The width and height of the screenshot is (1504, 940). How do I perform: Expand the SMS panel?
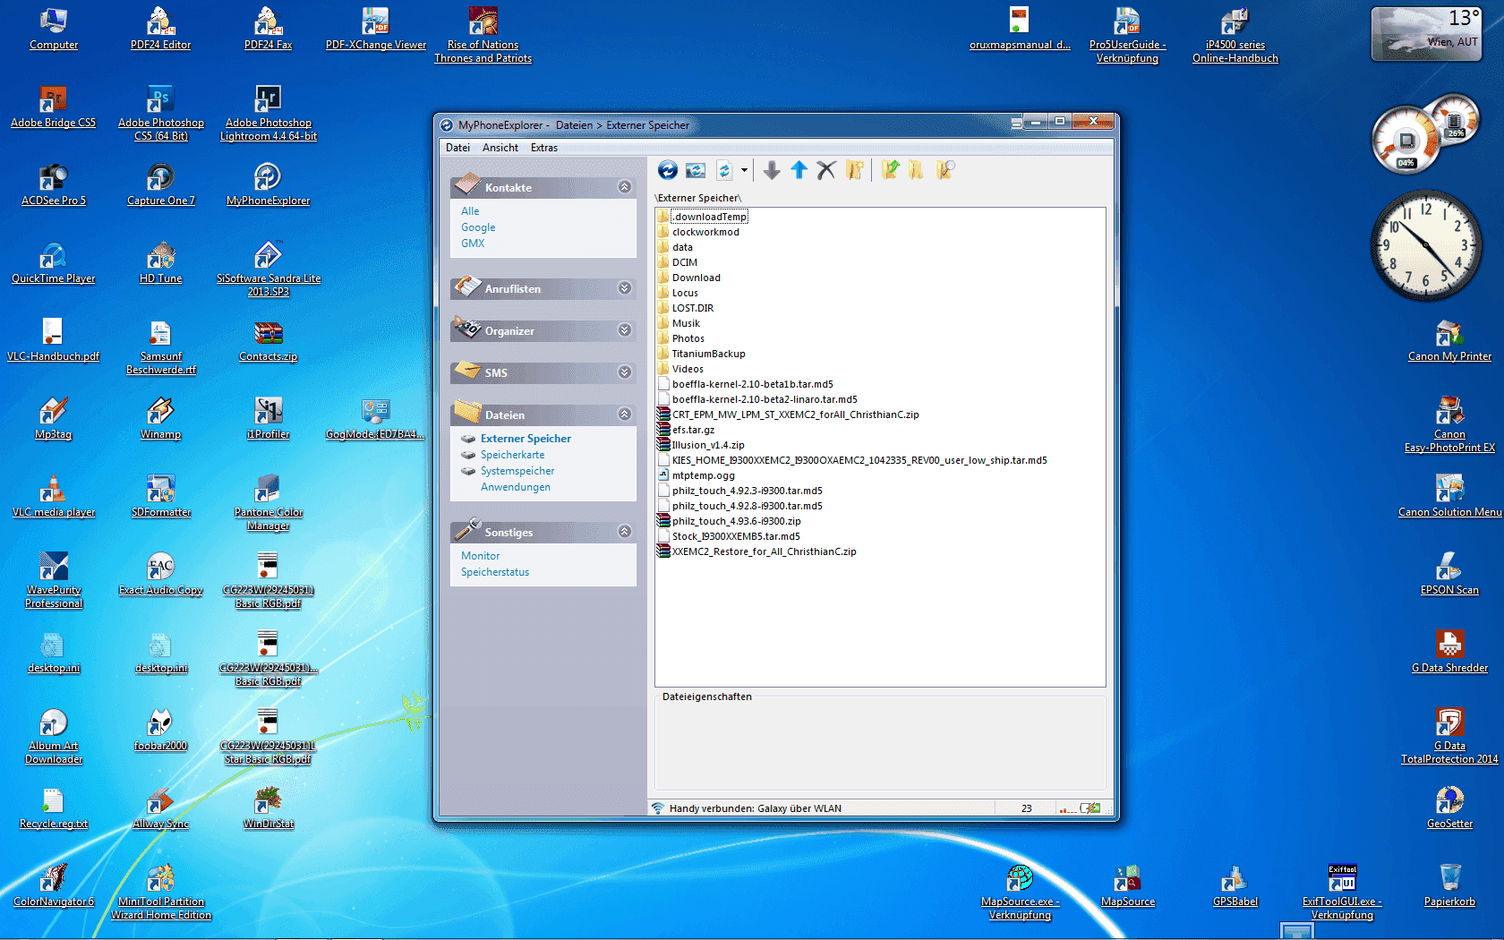[624, 372]
